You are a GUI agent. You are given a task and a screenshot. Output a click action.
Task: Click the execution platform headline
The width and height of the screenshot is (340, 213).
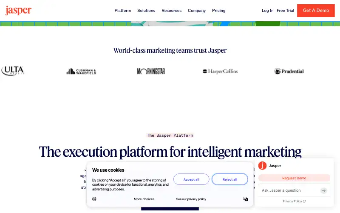pyautogui.click(x=170, y=152)
